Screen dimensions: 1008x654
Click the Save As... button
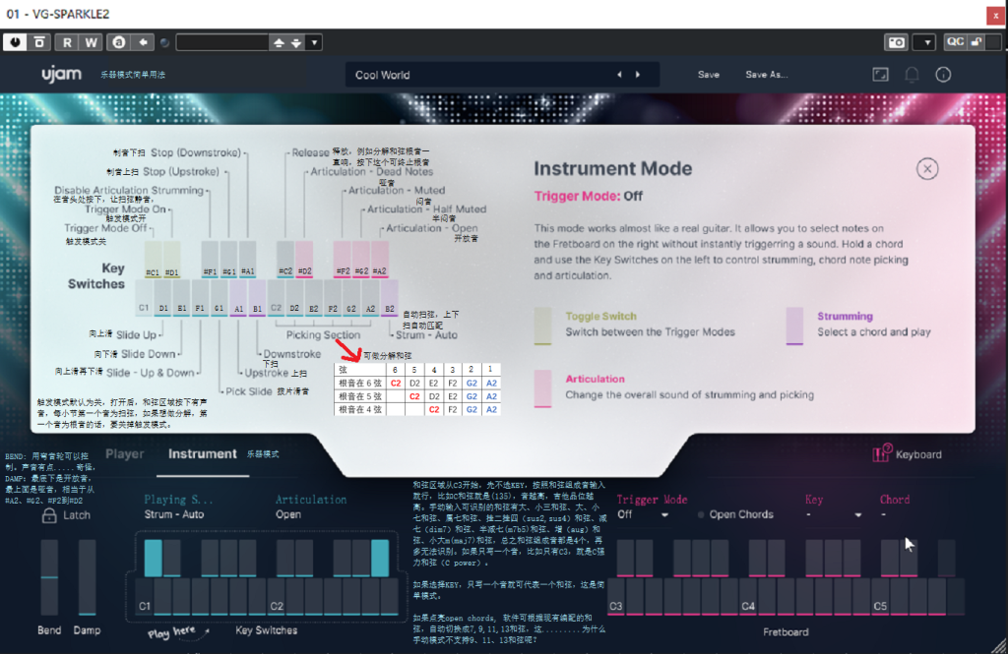tap(766, 75)
